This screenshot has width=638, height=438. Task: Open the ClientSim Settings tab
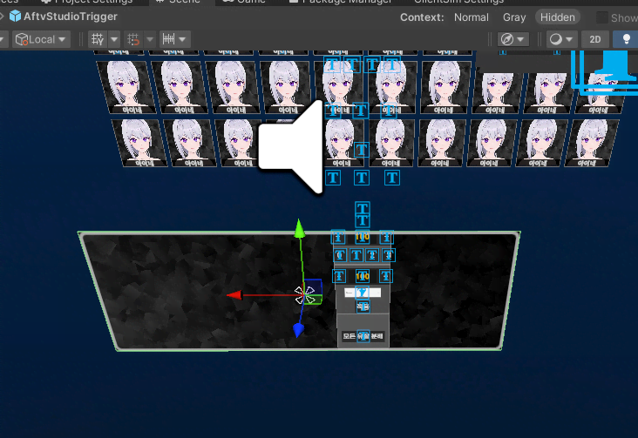pos(458,2)
